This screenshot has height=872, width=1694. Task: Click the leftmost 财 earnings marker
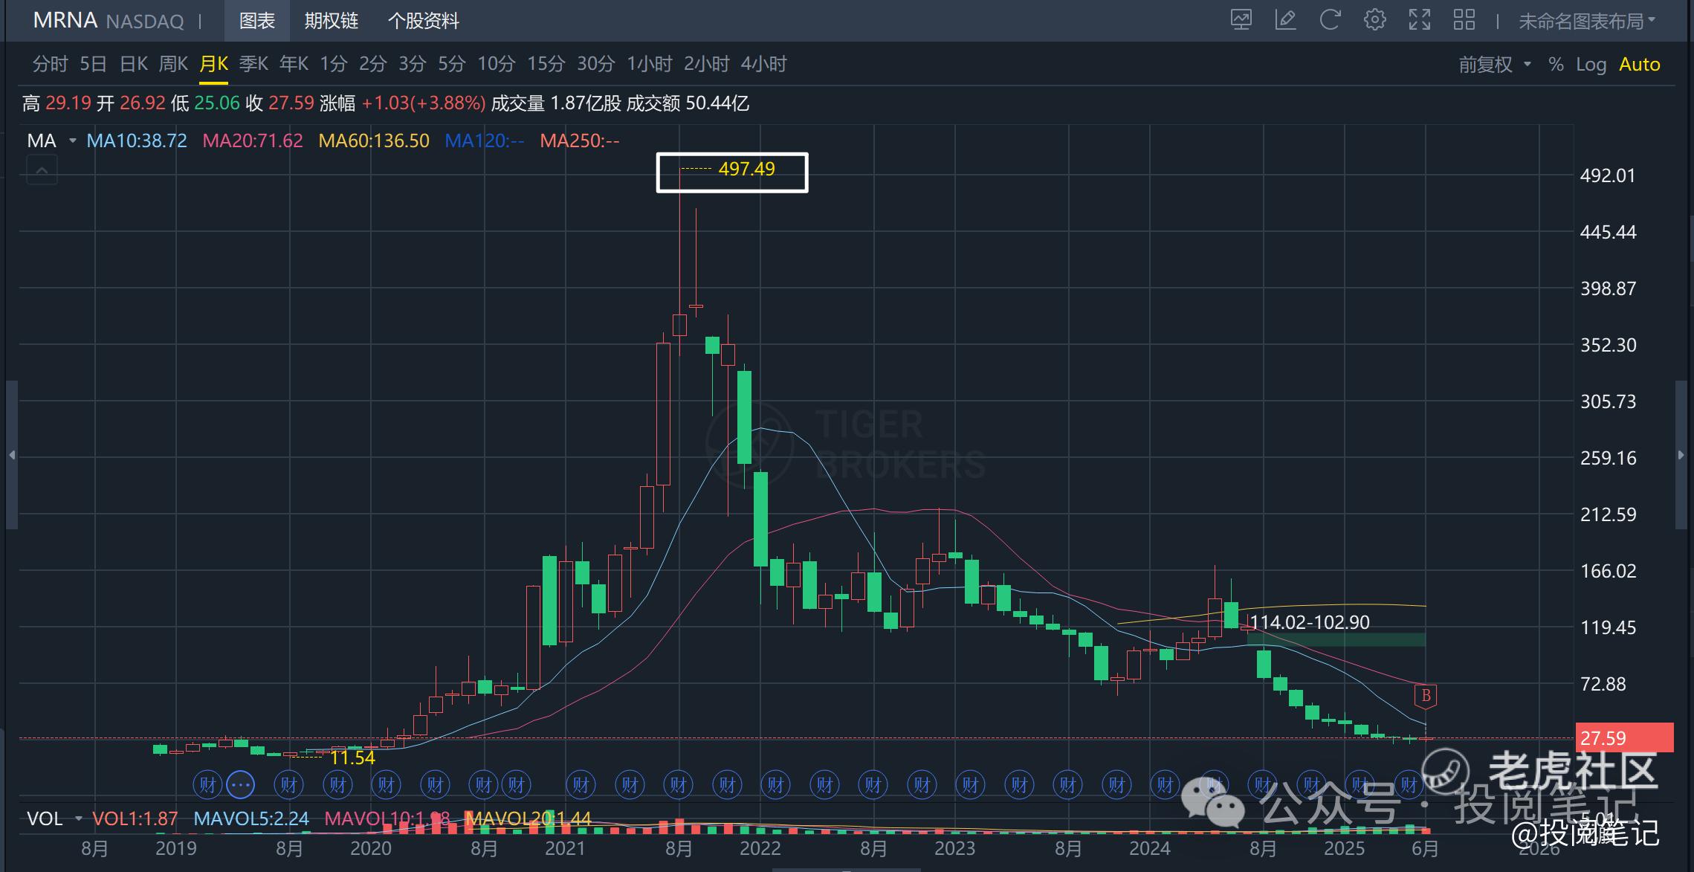(x=207, y=784)
